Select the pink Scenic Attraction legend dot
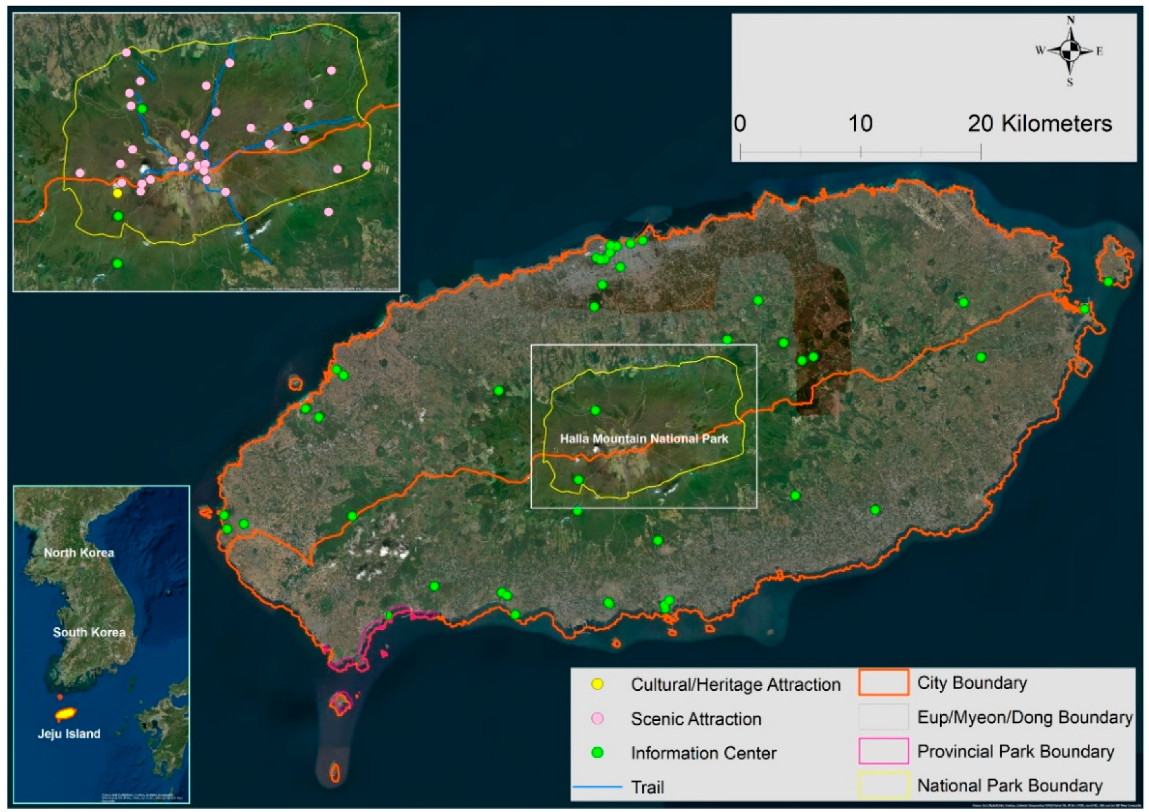Image resolution: width=1149 pixels, height=812 pixels. (x=597, y=719)
